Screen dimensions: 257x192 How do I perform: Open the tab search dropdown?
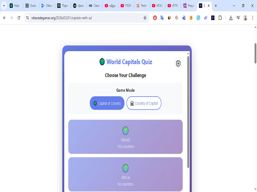click(4, 6)
